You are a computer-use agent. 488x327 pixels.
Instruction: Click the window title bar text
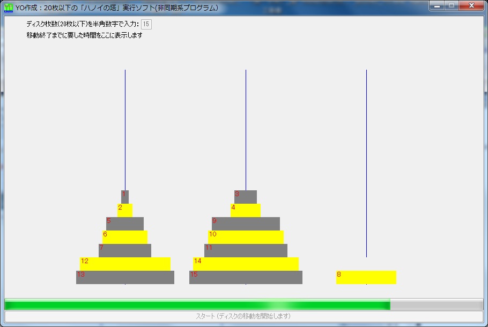(x=117, y=8)
